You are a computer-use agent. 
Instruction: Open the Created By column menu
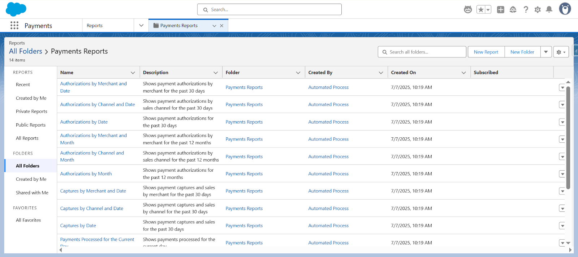[x=381, y=73]
